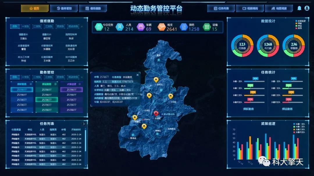Select 机动支队 tab in 勤务管控 panel

73,77
